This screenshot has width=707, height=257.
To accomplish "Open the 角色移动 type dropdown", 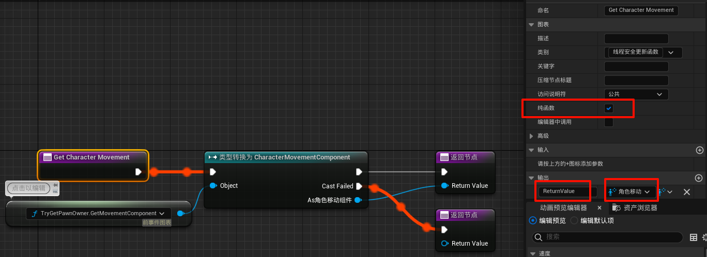I will point(631,191).
